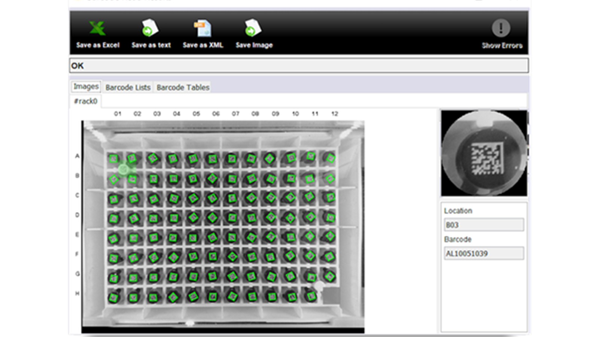Open the Barcode Tables tab
The height and width of the screenshot is (337, 599).
coord(182,87)
